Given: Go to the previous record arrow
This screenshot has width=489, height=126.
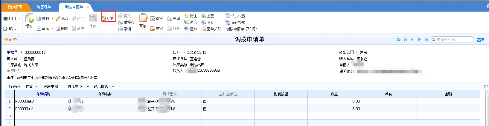Looking at the screenshot, I should 412,40.
